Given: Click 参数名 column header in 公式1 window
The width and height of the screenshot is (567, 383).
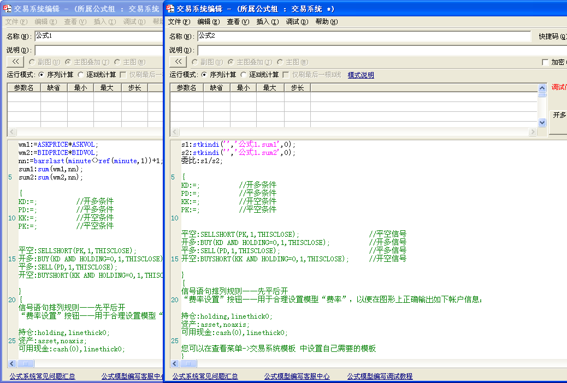Looking at the screenshot, I should pos(24,88).
